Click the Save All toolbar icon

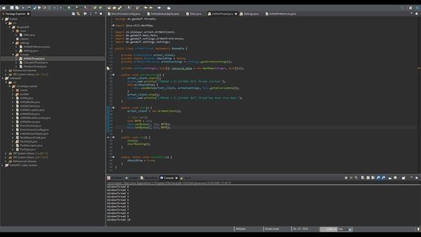coord(17,8)
